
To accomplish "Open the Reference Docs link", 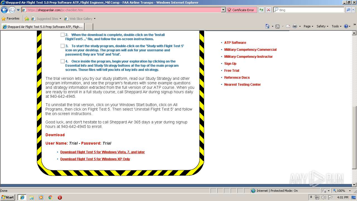I will 237,78.
